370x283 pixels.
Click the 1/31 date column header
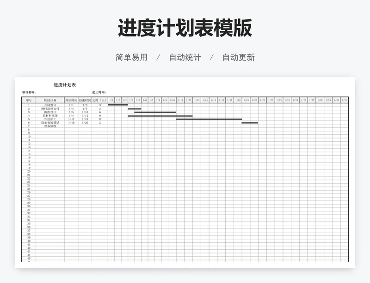(x=345, y=100)
